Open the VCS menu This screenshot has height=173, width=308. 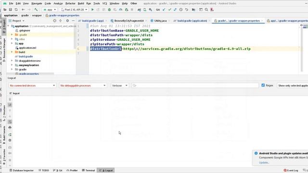pyautogui.click(x=105, y=3)
